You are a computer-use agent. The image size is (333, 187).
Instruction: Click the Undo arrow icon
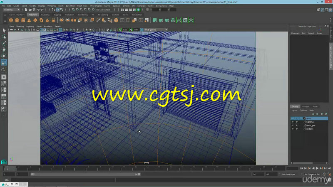[x=38, y=10]
